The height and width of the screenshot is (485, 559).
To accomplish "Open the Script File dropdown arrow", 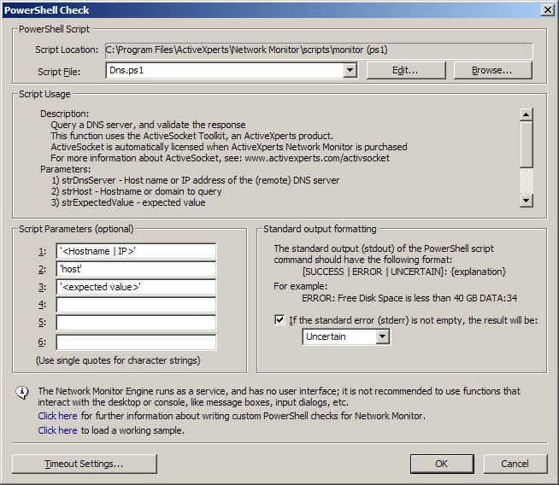I will coord(350,70).
